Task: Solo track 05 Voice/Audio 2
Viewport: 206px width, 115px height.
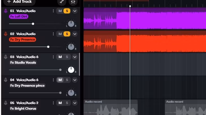Action: click(x=67, y=103)
